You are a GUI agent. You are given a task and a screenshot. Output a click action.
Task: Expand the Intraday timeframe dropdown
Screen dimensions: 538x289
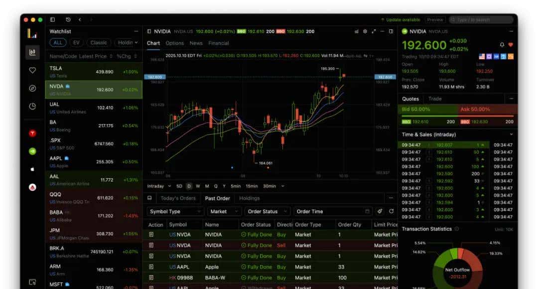tap(160, 186)
